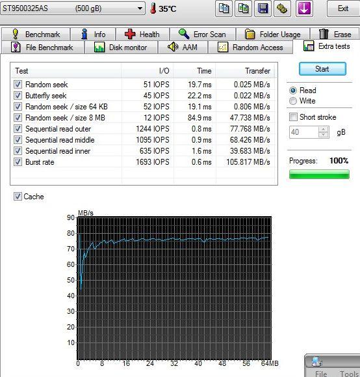This screenshot has height=377, width=360.
Task: Click the 100% progress label
Action: point(339,161)
